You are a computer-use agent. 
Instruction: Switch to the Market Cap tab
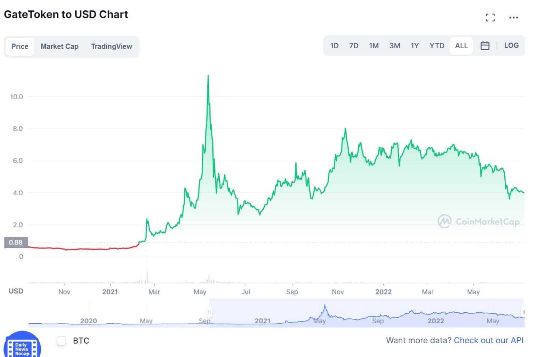point(60,46)
